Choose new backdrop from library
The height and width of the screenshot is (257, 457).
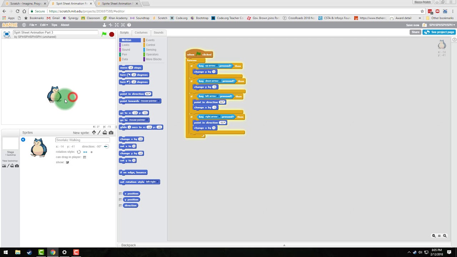pyautogui.click(x=3, y=166)
